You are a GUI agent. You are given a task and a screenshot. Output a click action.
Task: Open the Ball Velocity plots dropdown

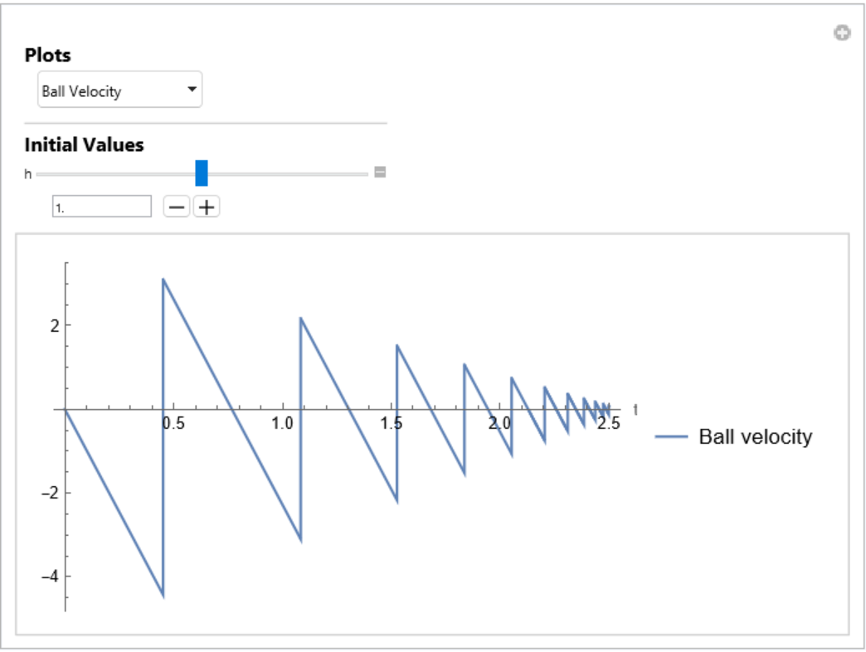[119, 90]
